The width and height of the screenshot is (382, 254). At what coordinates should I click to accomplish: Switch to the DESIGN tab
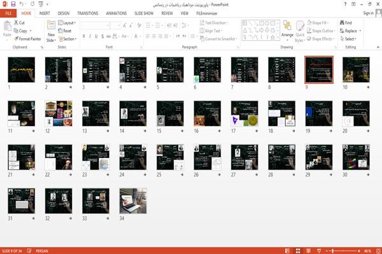point(63,13)
